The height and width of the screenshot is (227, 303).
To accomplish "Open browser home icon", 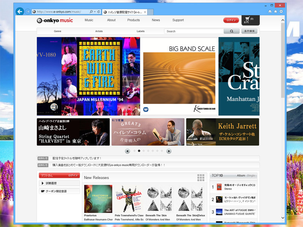I will coord(270,12).
